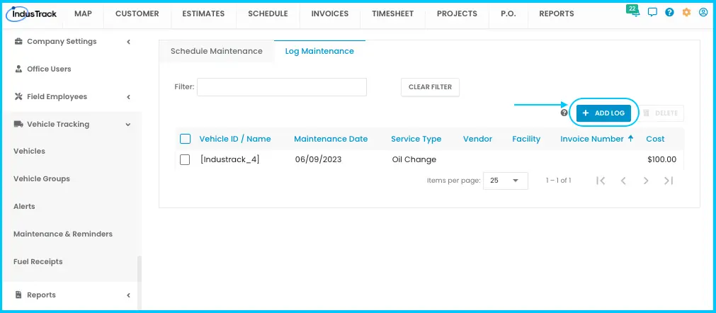Go to the last page of results
Screen dimensions: 716x313
(x=669, y=181)
